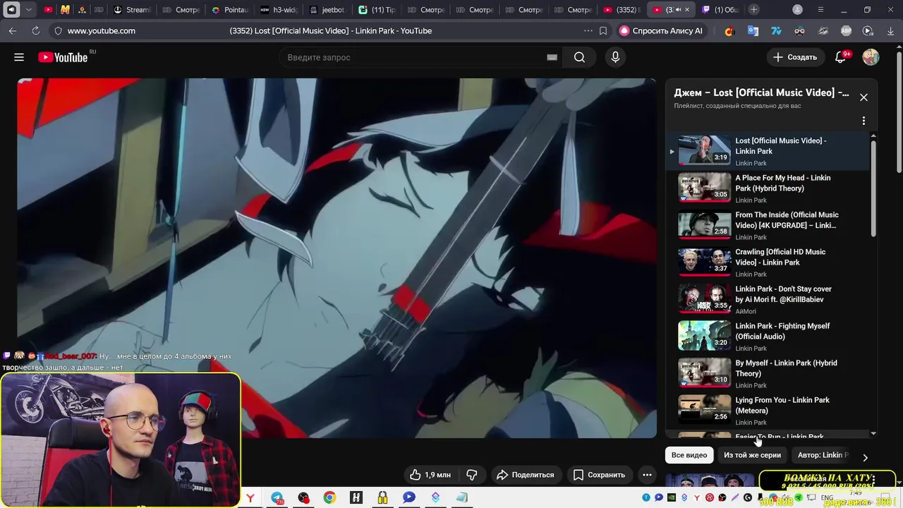Viewport: 903px width, 508px height.
Task: Click the search magnifier button
Action: [579, 57]
